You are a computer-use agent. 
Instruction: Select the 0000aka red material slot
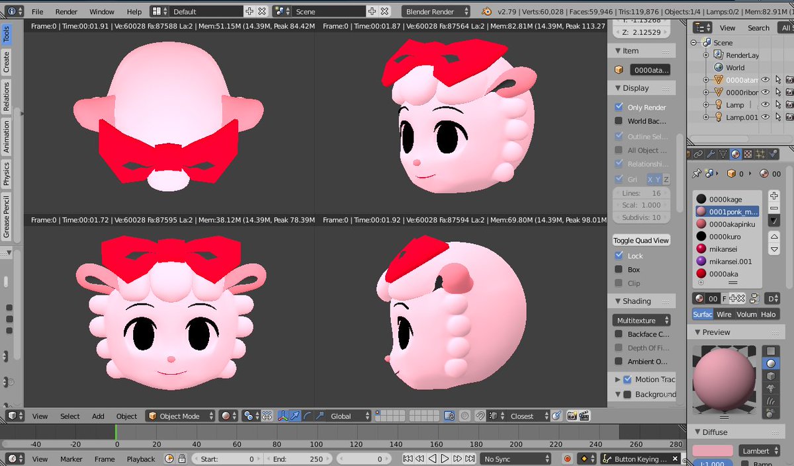(727, 274)
